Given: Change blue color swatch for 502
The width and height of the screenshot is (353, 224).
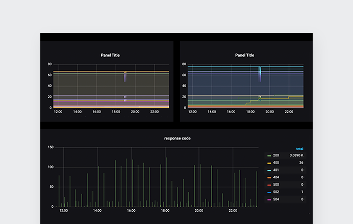Looking at the screenshot, I should pos(269,192).
